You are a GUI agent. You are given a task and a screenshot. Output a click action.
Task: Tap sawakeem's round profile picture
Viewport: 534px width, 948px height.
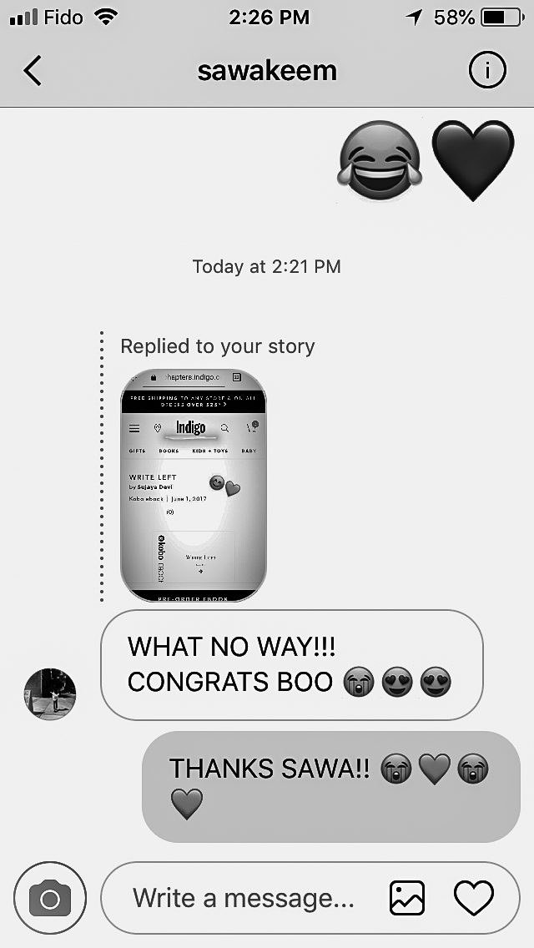click(x=49, y=694)
